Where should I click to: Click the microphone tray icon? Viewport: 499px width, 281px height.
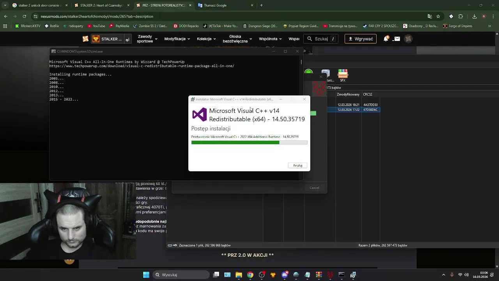[452, 275]
